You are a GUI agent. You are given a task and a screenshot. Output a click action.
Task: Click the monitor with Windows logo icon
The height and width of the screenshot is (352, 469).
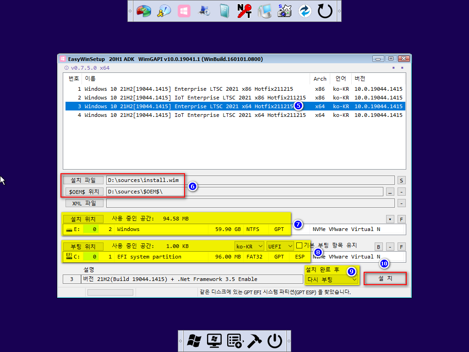(214, 341)
